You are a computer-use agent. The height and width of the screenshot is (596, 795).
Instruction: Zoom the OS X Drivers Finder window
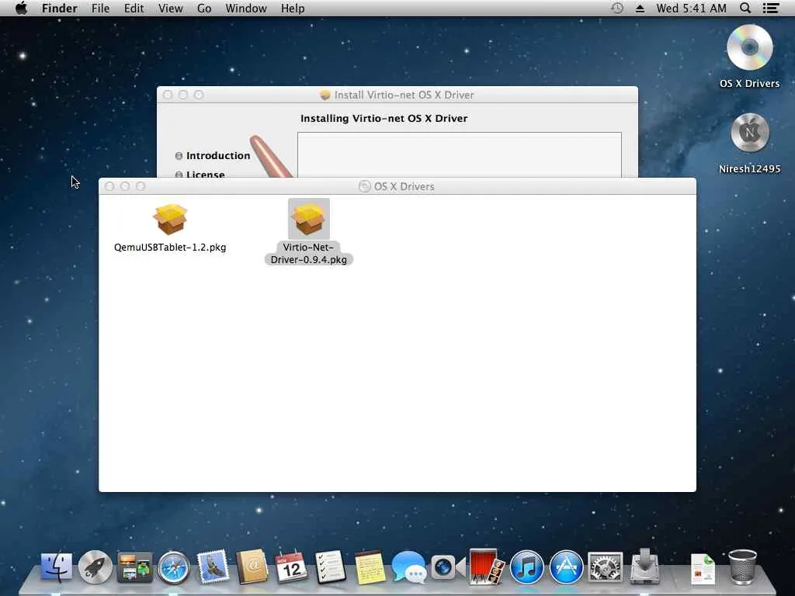[x=141, y=186]
